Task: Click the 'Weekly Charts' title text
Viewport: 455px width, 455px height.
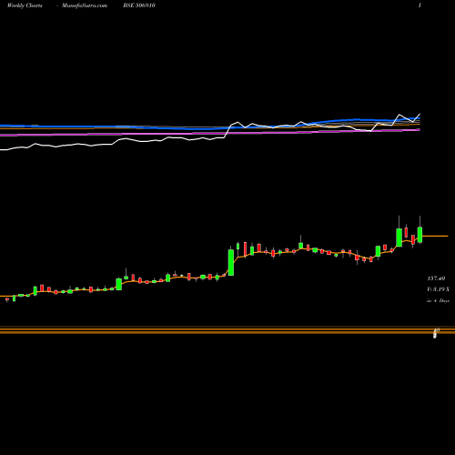Action: point(25,5)
